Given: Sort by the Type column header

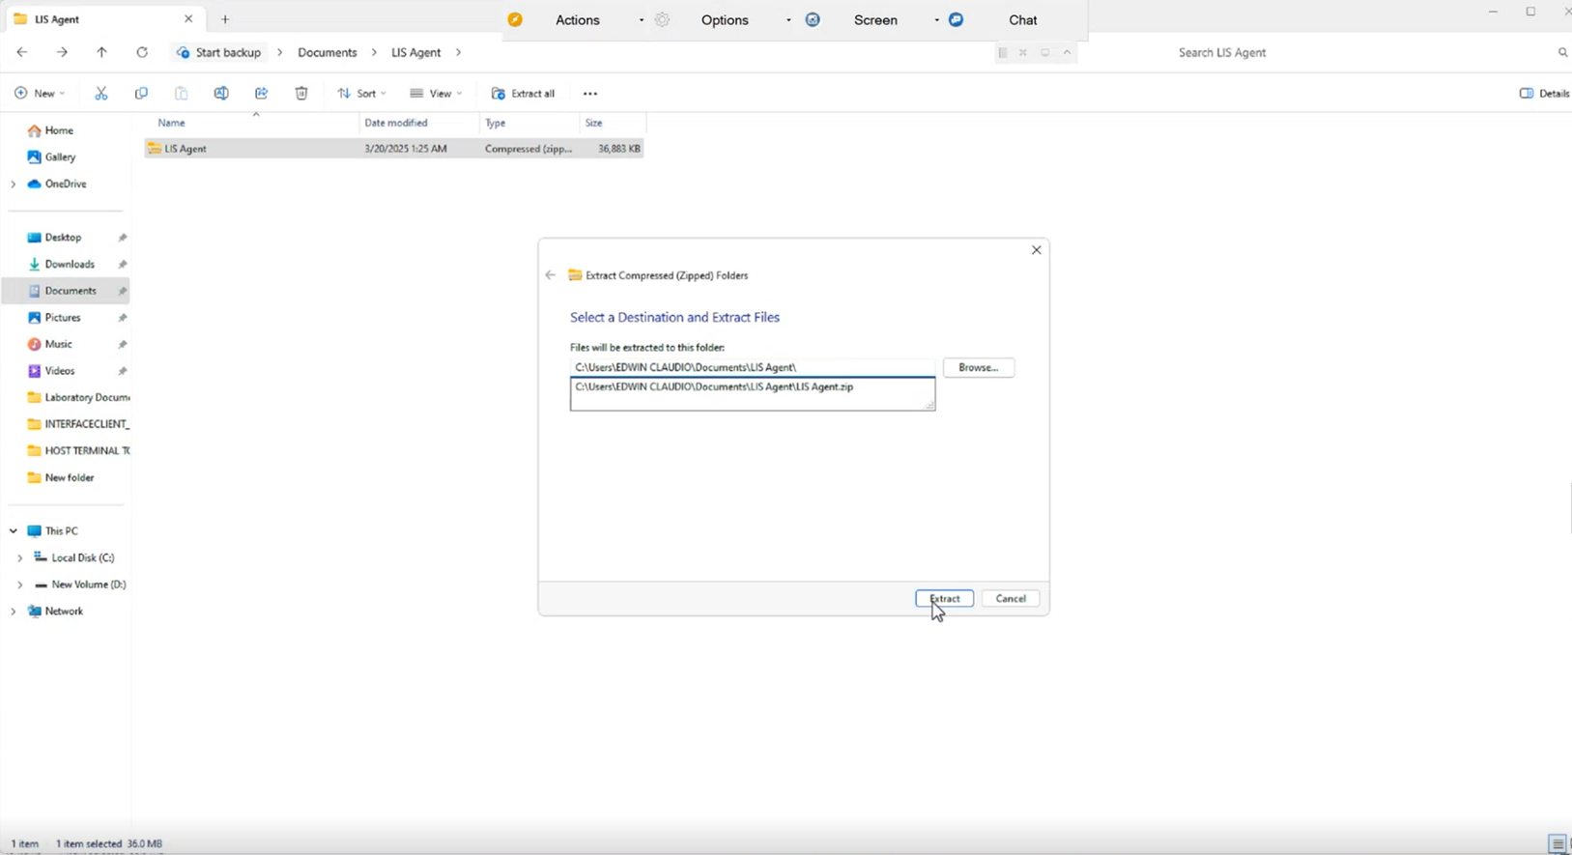Looking at the screenshot, I should (x=496, y=123).
